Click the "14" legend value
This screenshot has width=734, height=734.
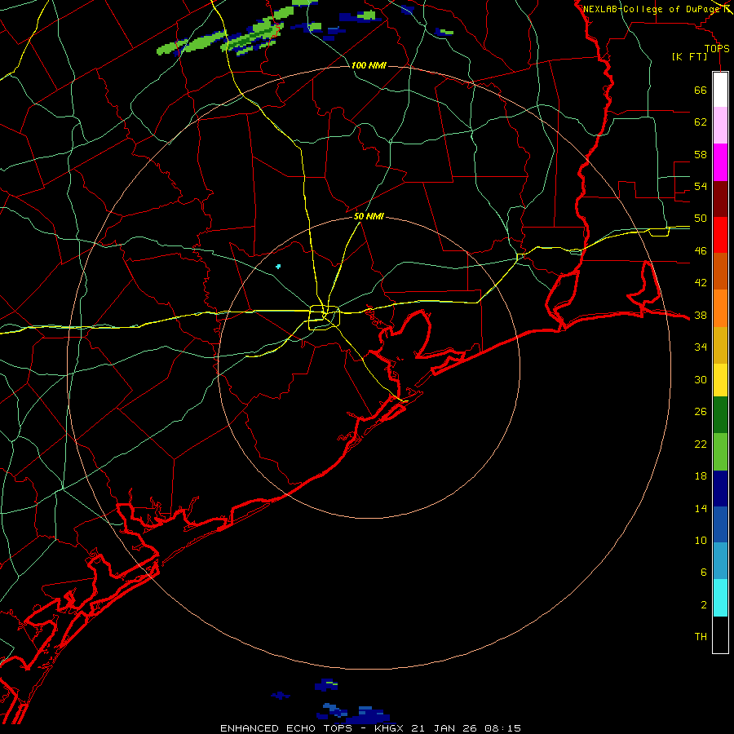[x=701, y=508]
